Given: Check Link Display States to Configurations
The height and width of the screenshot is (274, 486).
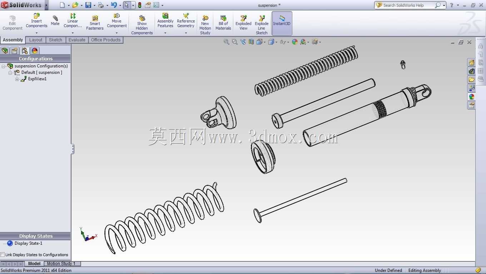Looking at the screenshot, I should click(3, 255).
